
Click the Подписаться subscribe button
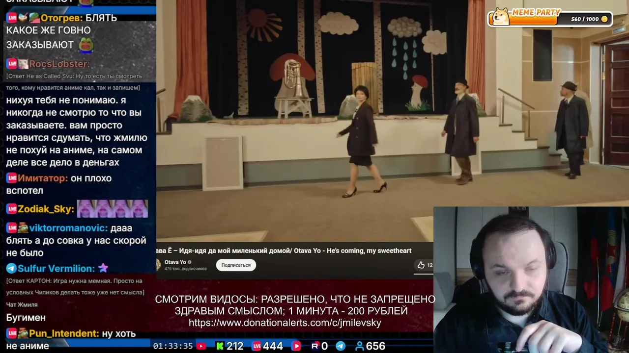tap(236, 265)
